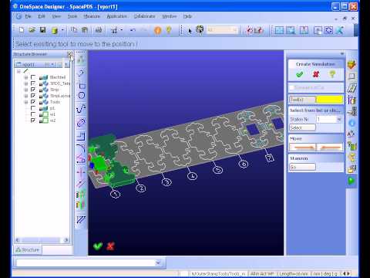The height and width of the screenshot is (278, 370).
Task: Cancel Create Simulation with red X
Action: pos(316,75)
